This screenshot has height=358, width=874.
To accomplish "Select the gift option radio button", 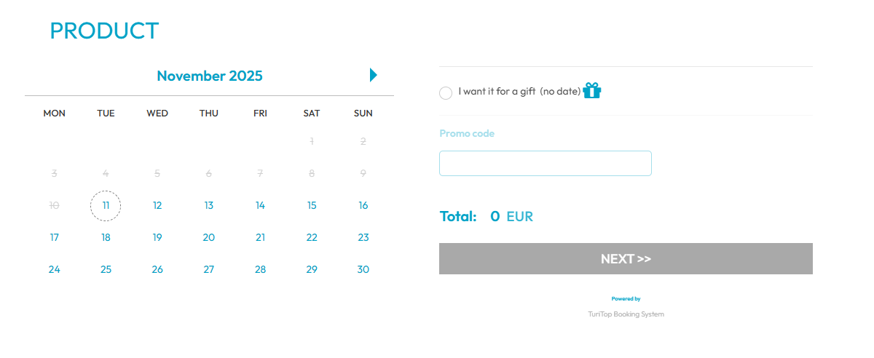I will [446, 93].
